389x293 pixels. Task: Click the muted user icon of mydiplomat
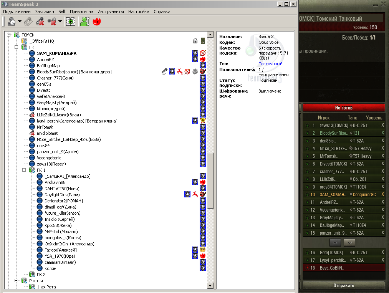pos(32,133)
